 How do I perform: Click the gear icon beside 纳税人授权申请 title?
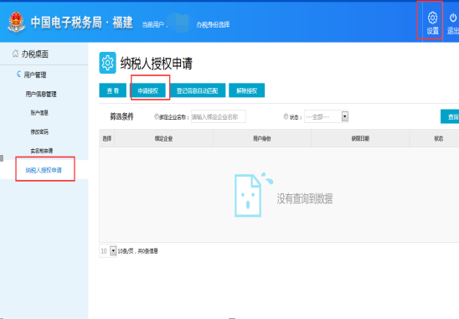tap(107, 63)
